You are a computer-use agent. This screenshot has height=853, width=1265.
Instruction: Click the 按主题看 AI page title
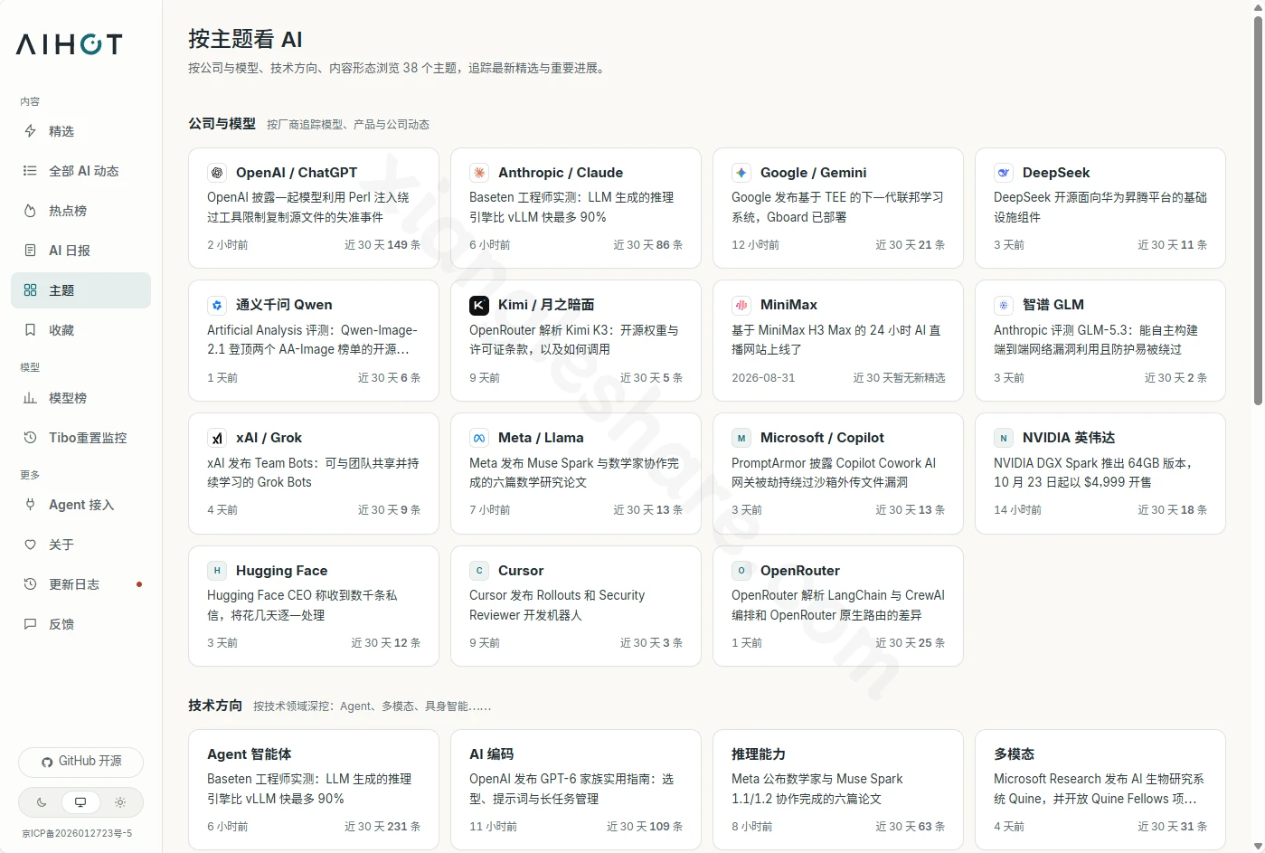click(245, 40)
